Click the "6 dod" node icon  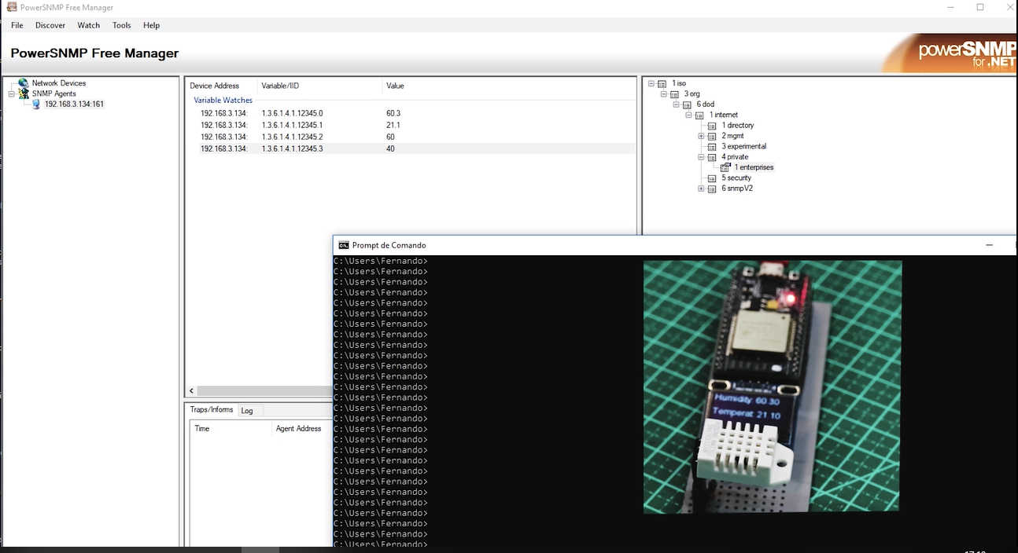pos(686,104)
